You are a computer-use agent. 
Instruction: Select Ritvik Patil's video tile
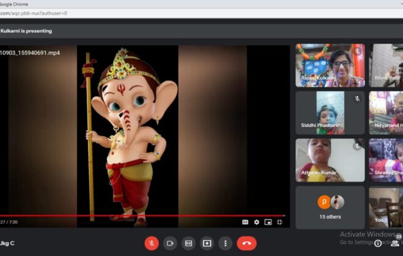[x=386, y=65]
